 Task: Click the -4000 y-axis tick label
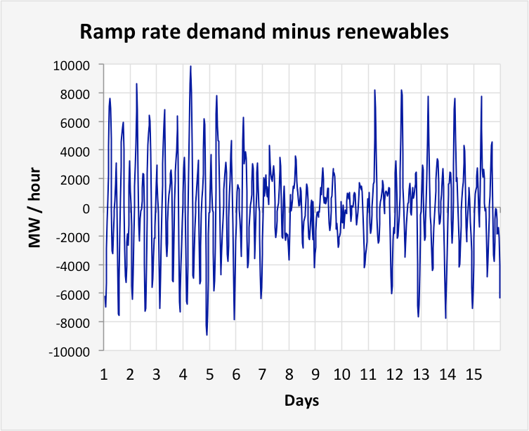pos(74,265)
